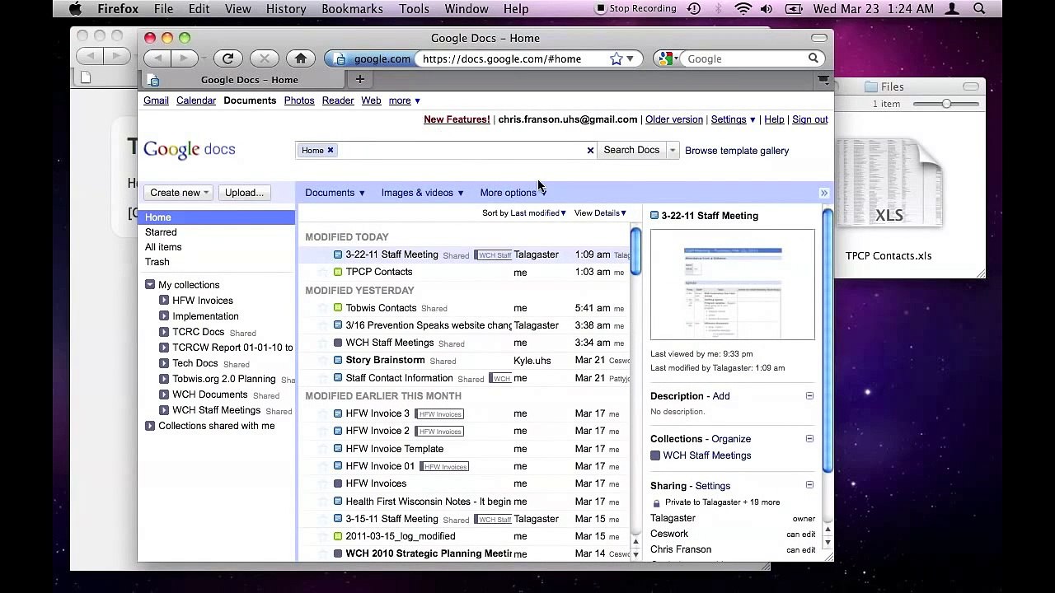Expand Collections shared with me

150,426
